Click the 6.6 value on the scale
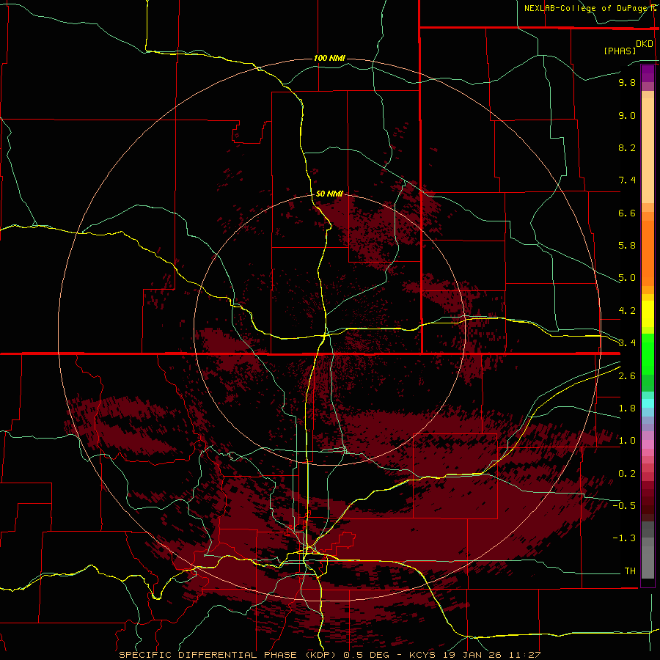Screen dimensions: 660x660 (627, 213)
